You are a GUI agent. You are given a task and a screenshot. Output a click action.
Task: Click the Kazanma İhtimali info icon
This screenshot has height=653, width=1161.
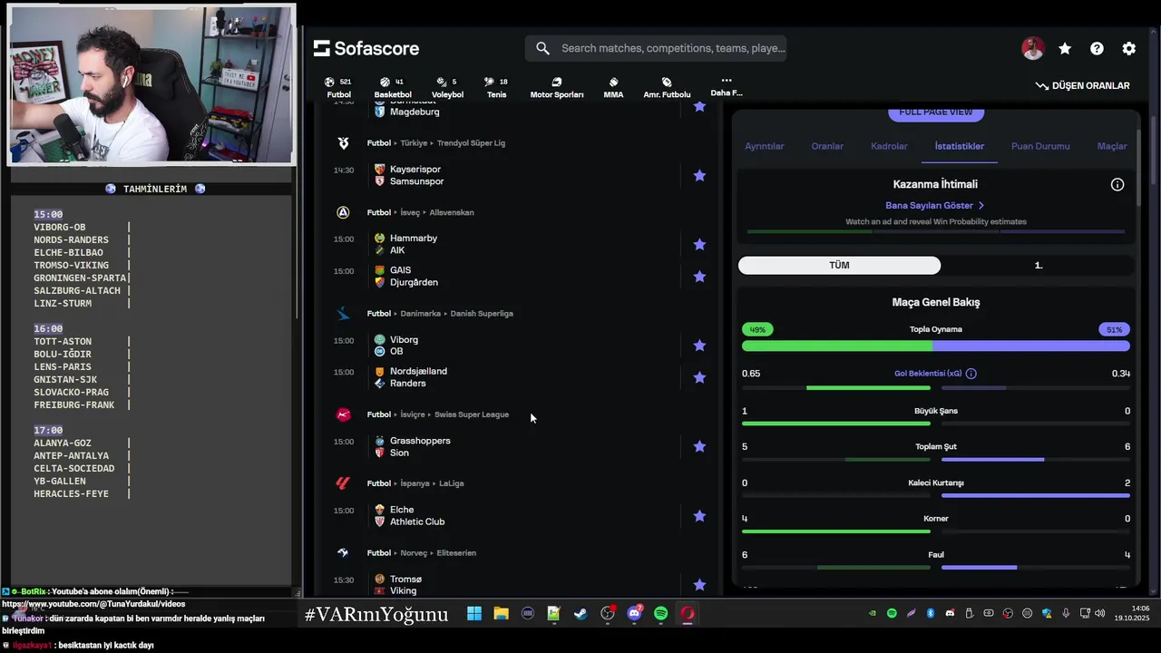pyautogui.click(x=1117, y=185)
